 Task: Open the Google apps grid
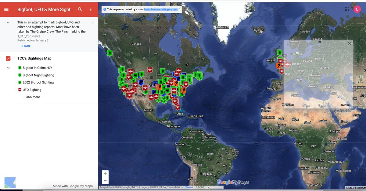(x=346, y=9)
